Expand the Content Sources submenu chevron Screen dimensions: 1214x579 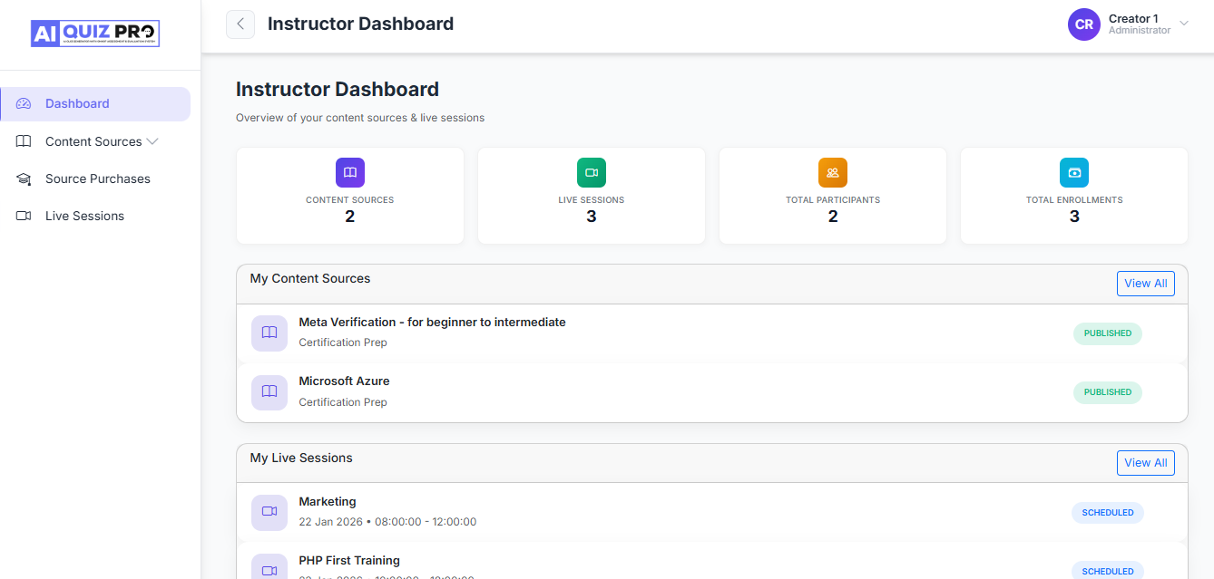(152, 141)
